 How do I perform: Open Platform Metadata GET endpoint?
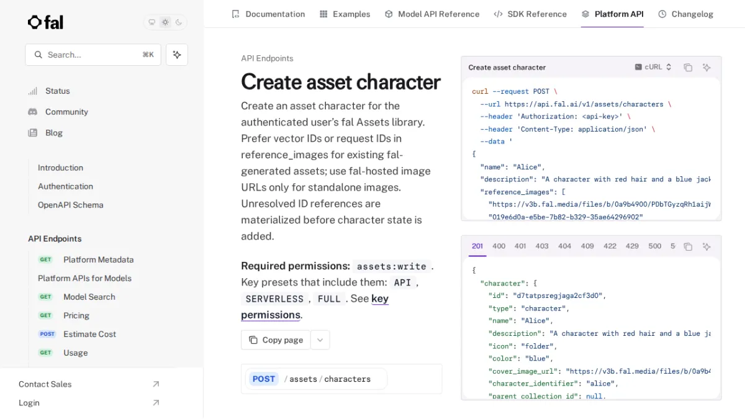(86, 259)
